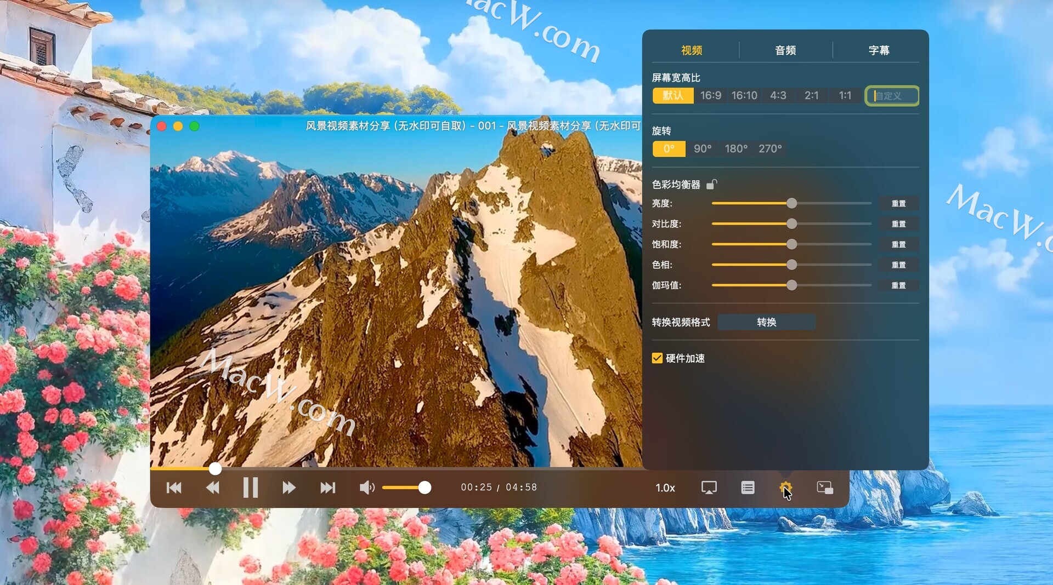Click the 转换 video format button
This screenshot has width=1053, height=585.
pyautogui.click(x=766, y=322)
